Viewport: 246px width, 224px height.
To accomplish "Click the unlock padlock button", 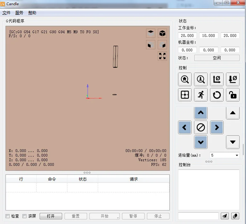I will point(233,95).
